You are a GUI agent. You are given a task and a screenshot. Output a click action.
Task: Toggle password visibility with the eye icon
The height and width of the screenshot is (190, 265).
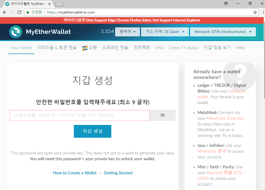pyautogui.click(x=163, y=115)
